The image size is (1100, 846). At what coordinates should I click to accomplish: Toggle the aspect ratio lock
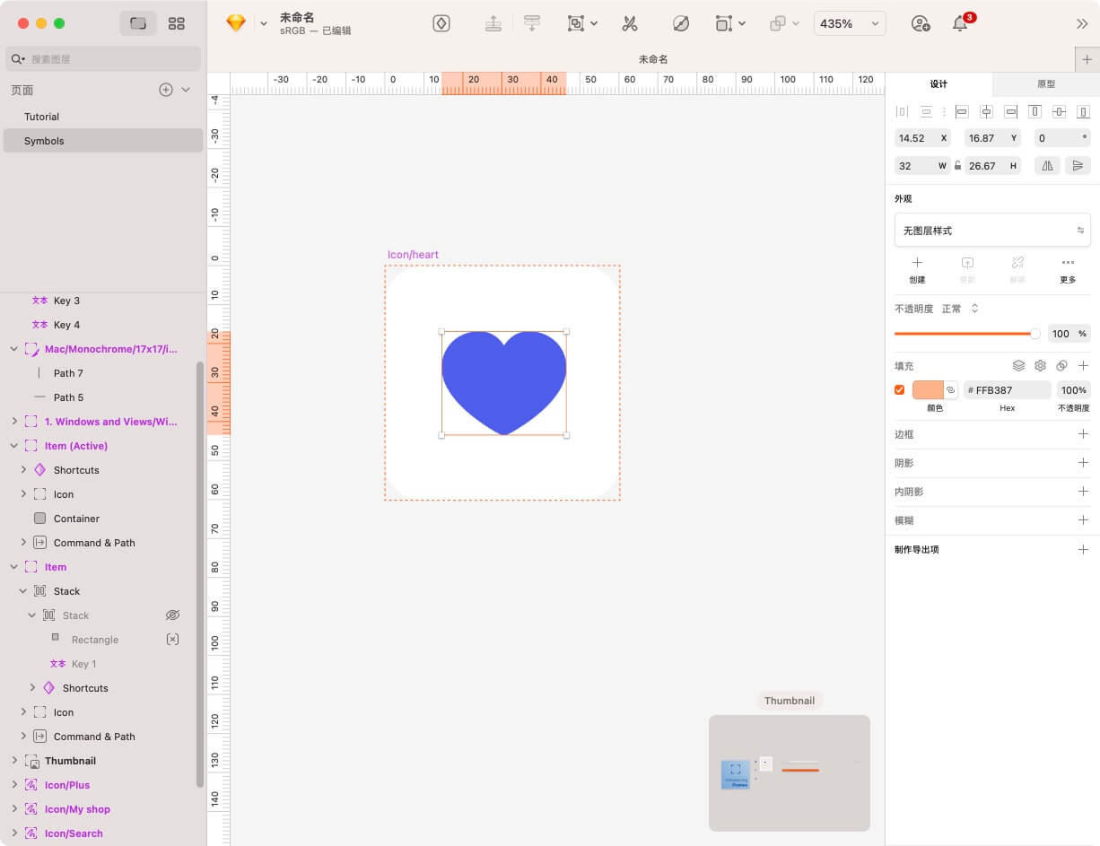click(x=957, y=165)
